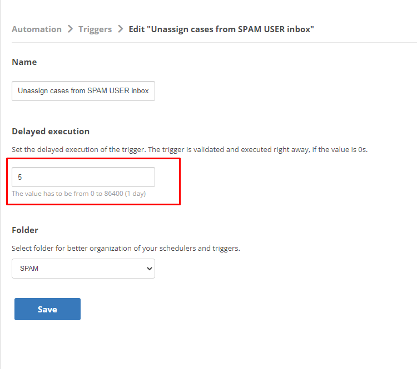Image resolution: width=417 pixels, height=369 pixels.
Task: Click the Edit "Unassign cases from SPAM USER inbox" title
Action: (221, 29)
